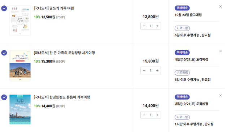
Task: Decrease quantity of 글쓰기 가족 여행
Action: [x=144, y=26]
